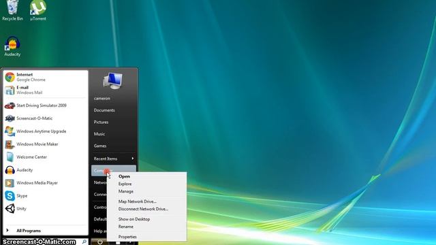
Task: Open Windows Mail E-mail entry
Action: coord(46,90)
